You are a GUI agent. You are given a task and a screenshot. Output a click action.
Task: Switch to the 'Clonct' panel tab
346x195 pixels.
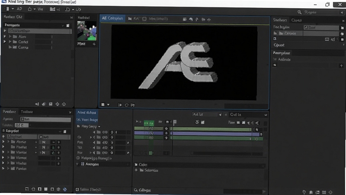pyautogui.click(x=296, y=20)
